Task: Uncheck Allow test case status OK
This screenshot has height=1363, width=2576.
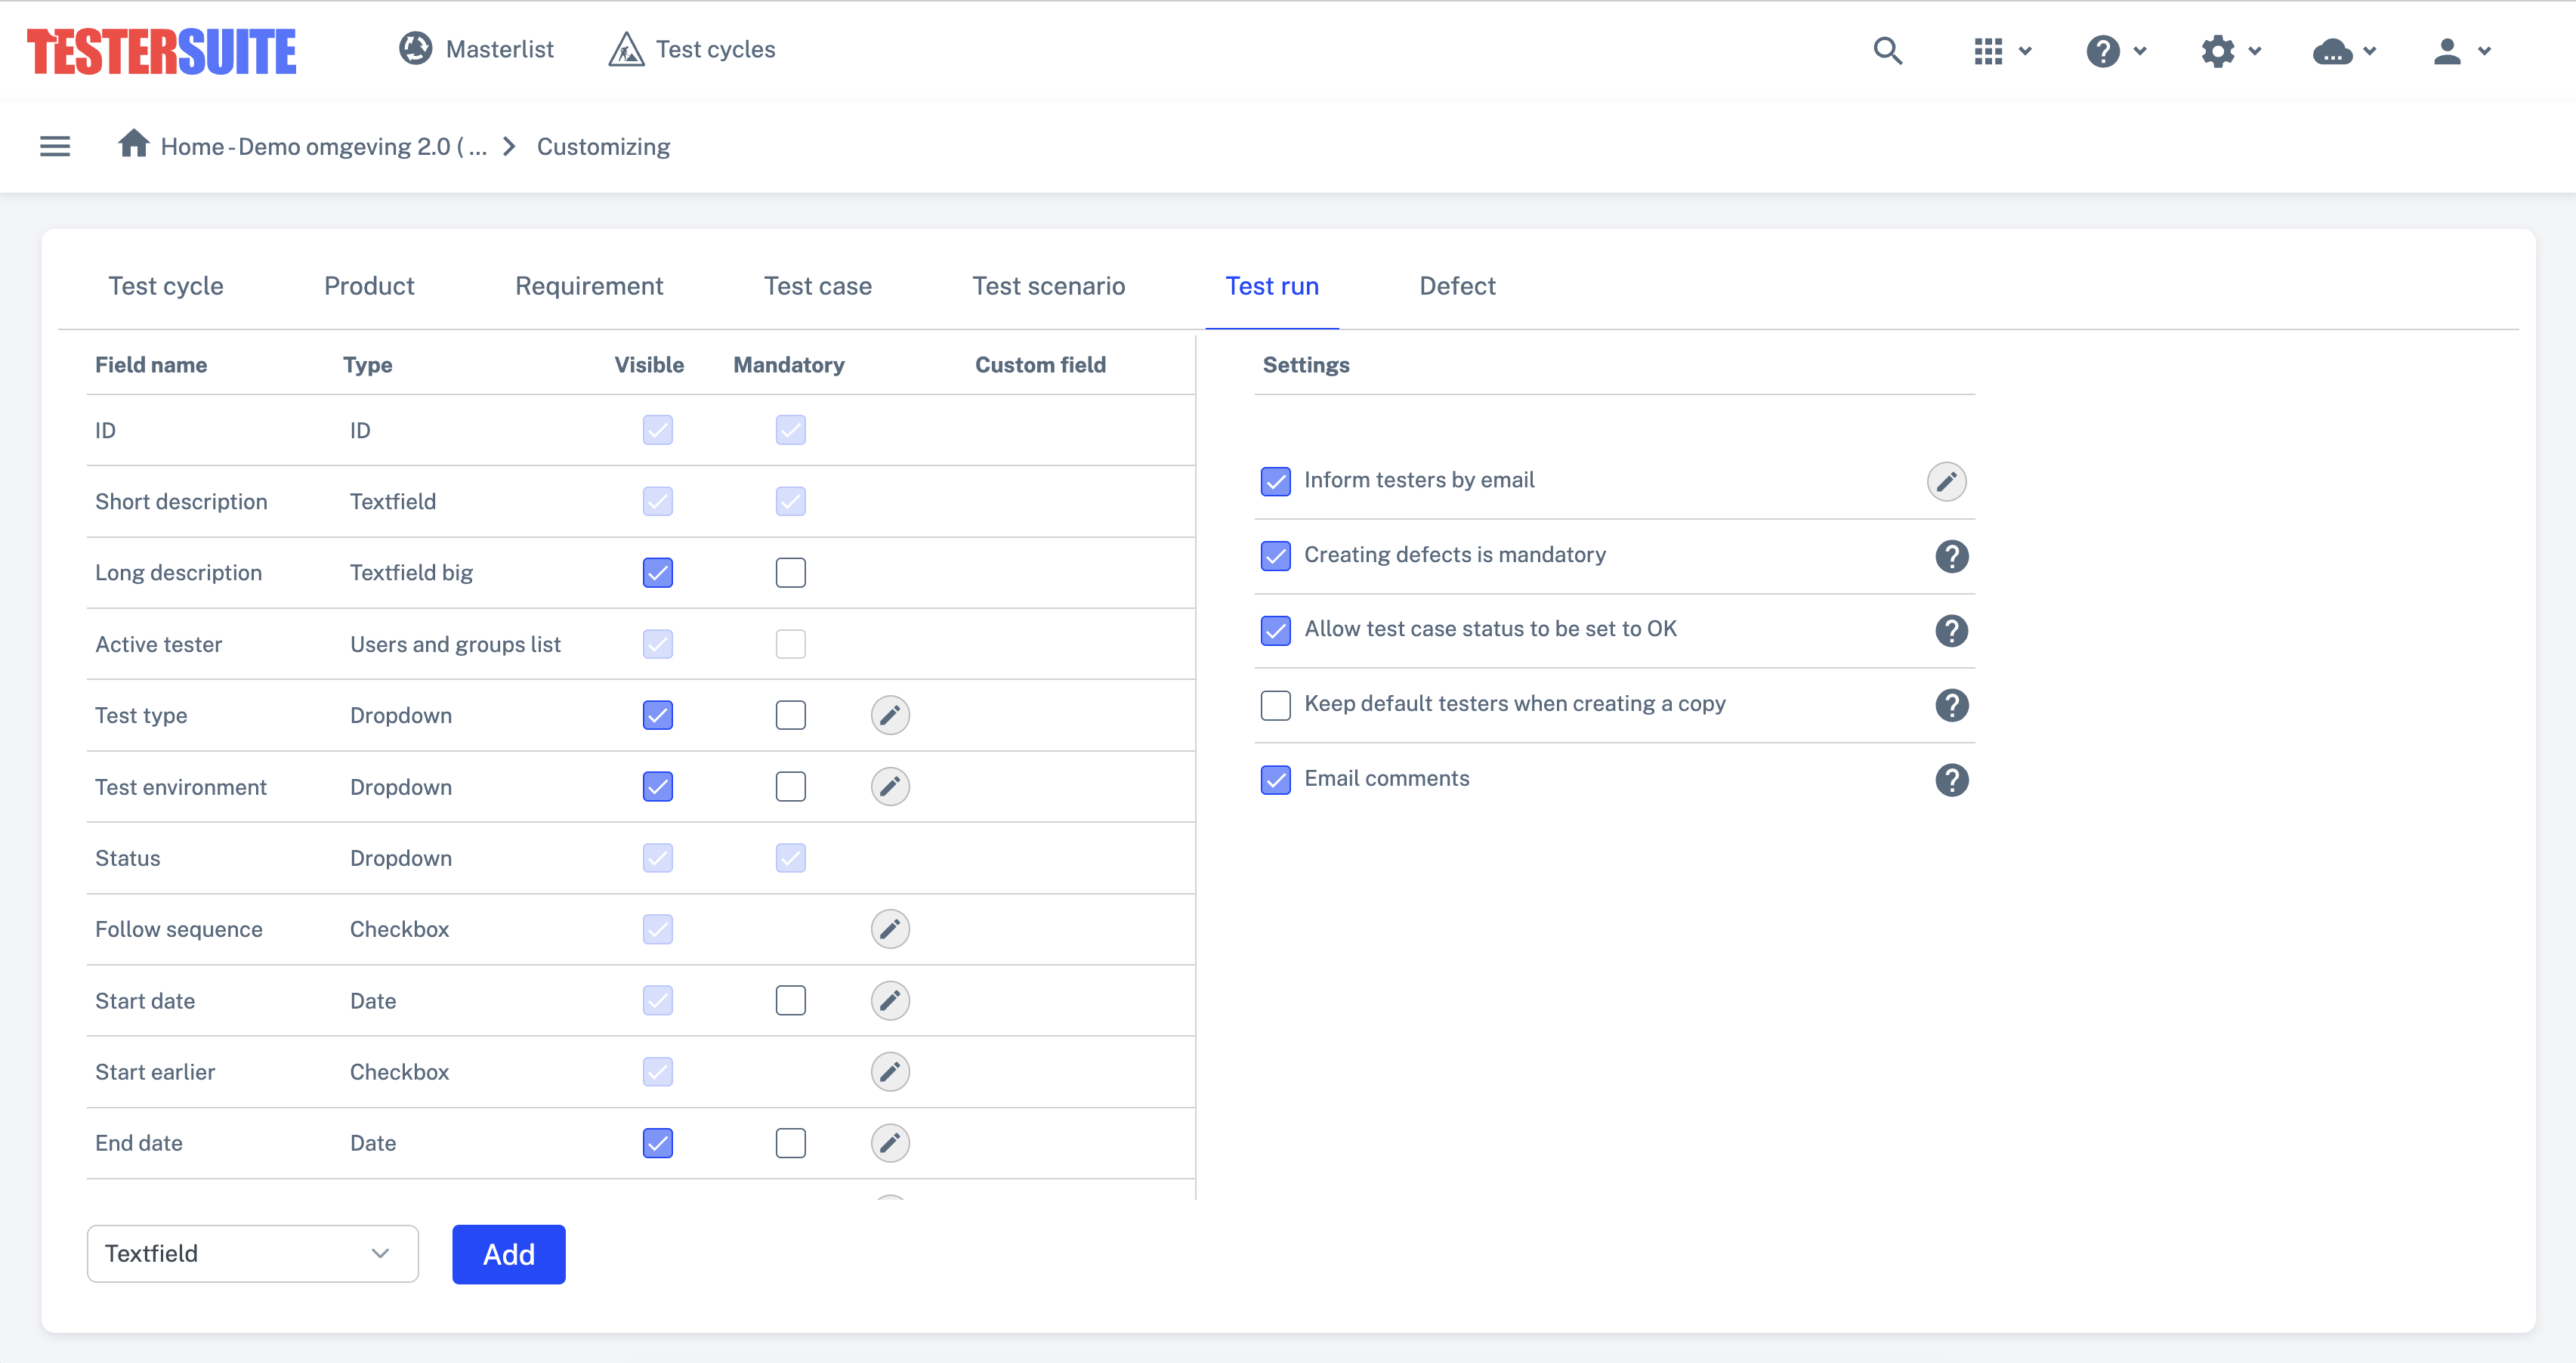Action: tap(1276, 630)
